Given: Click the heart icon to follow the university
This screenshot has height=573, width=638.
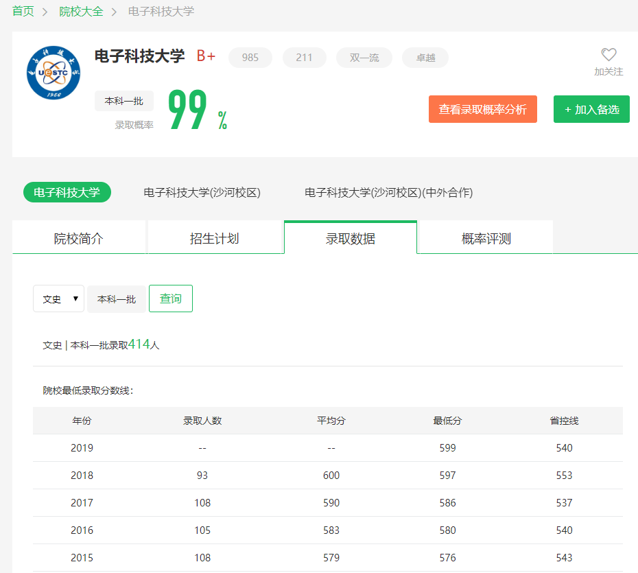Looking at the screenshot, I should point(609,54).
